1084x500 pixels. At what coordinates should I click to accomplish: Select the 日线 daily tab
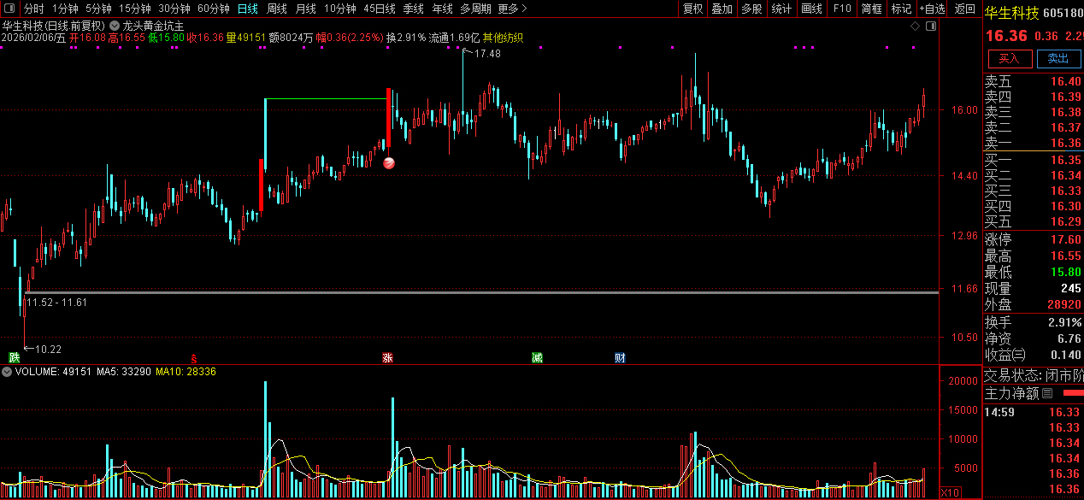[x=247, y=9]
